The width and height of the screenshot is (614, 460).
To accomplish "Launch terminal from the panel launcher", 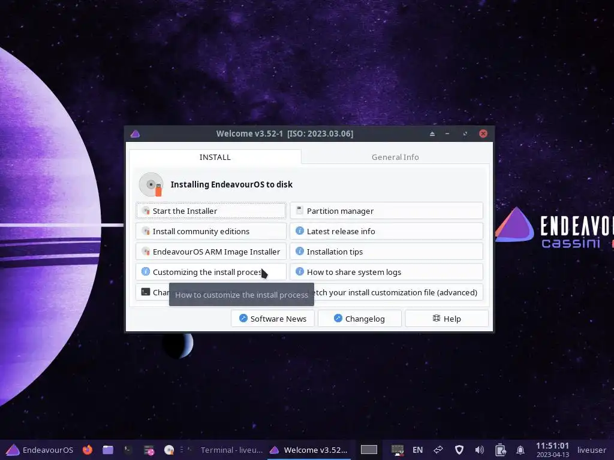I will [128, 450].
